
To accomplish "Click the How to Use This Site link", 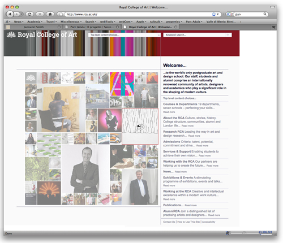I will 188,222.
